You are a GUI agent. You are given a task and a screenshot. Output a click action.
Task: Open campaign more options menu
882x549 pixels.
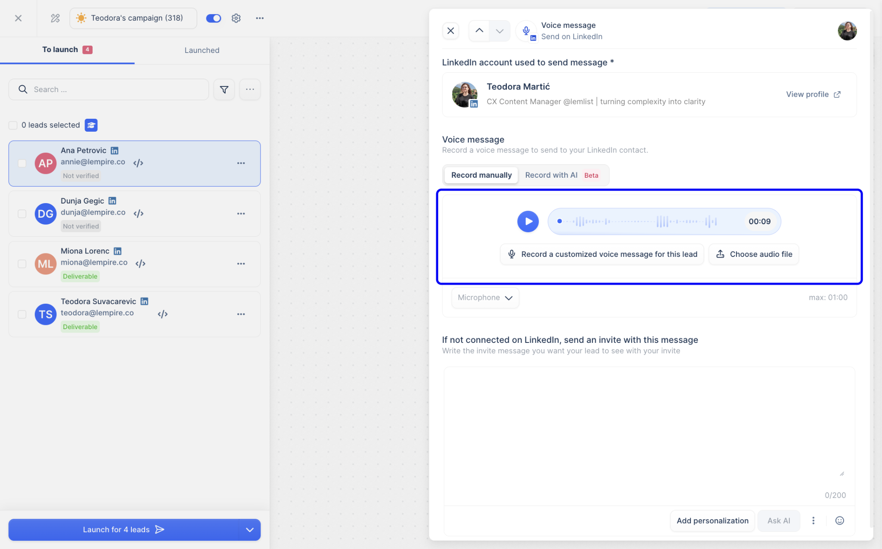click(260, 18)
